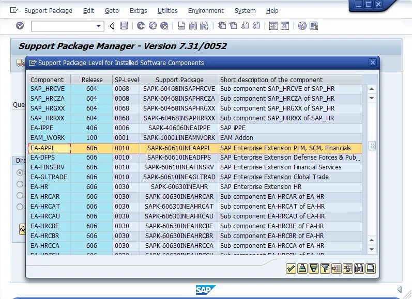This screenshot has width=412, height=299.
Task: Open the Extras menu
Action: pyautogui.click(x=138, y=11)
